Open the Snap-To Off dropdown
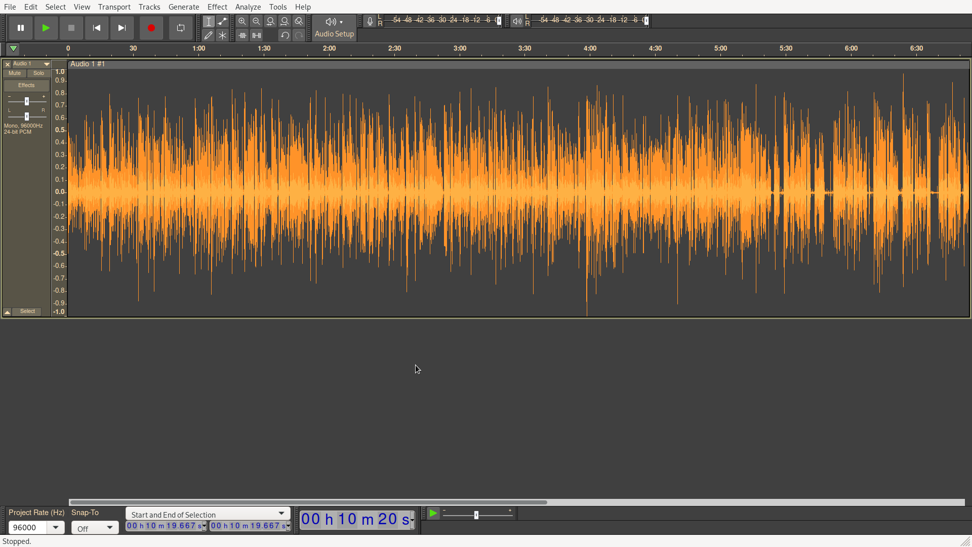The height and width of the screenshot is (547, 972). (95, 528)
